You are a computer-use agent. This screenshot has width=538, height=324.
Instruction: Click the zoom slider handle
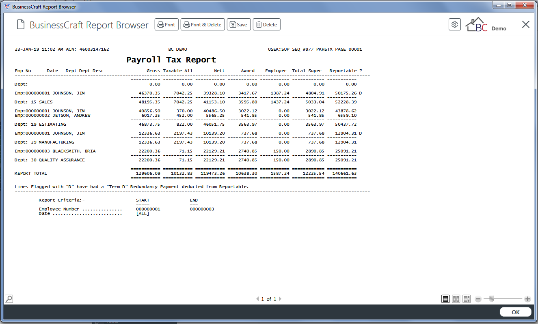[491, 299]
